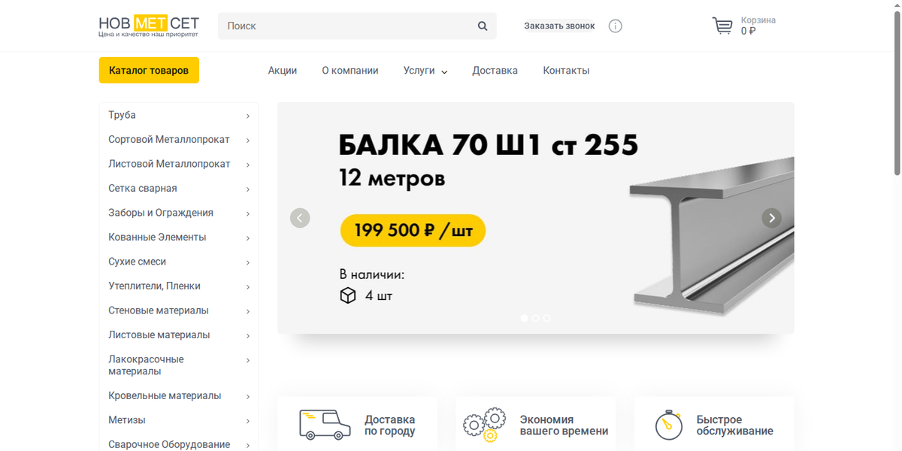The image size is (902, 451).
Task: Expand the Труба category arrow
Action: (248, 116)
